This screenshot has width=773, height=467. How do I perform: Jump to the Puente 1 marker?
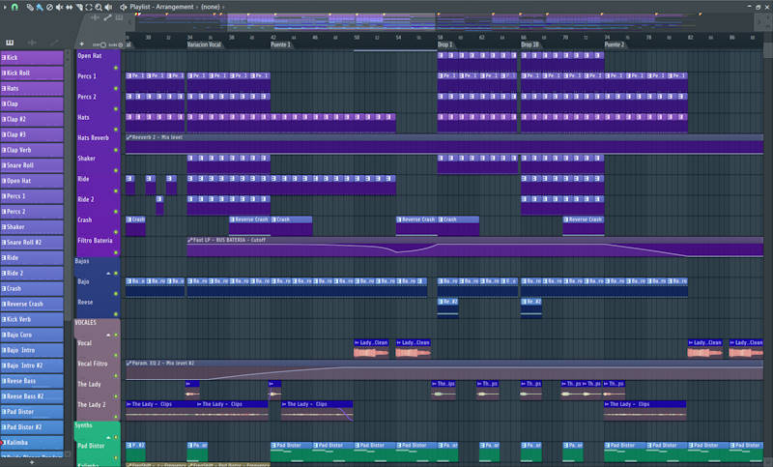point(280,44)
